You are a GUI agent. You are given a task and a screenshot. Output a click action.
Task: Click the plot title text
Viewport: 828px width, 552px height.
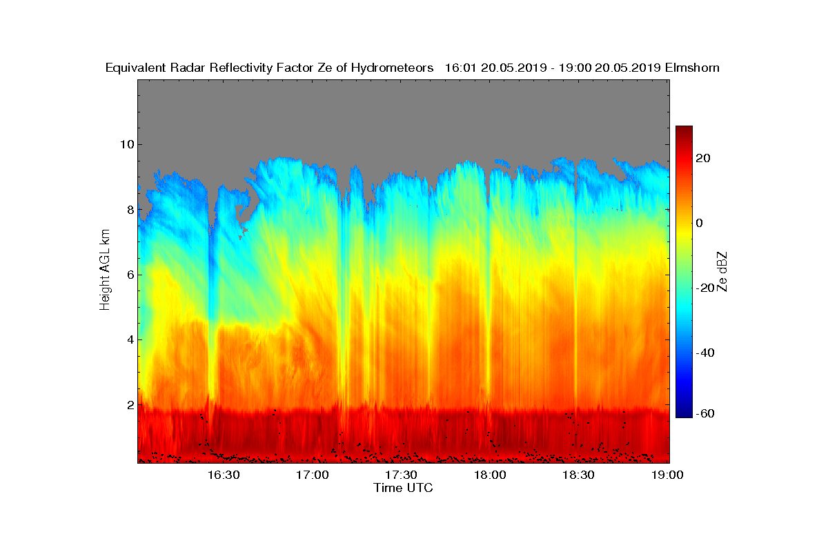pos(413,68)
